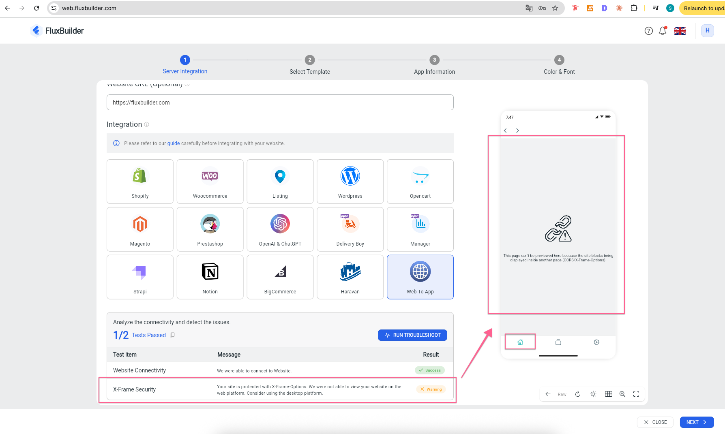This screenshot has width=725, height=434.
Task: Select the Haravan integration card
Action: point(350,277)
